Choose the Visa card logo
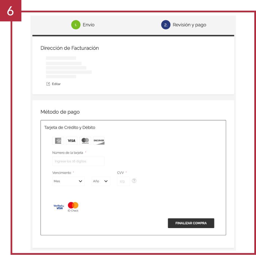The width and height of the screenshot is (256, 255). coord(72,141)
